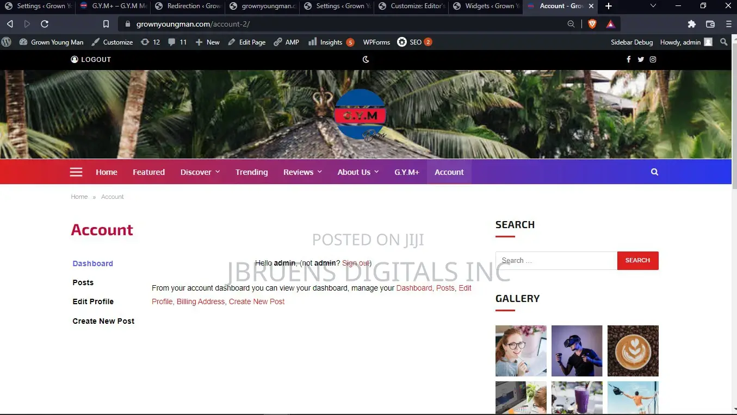The width and height of the screenshot is (737, 415).
Task: Click Sidebar Debug in the admin bar
Action: coord(631,42)
